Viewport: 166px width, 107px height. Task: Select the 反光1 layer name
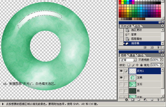[x=140, y=71]
